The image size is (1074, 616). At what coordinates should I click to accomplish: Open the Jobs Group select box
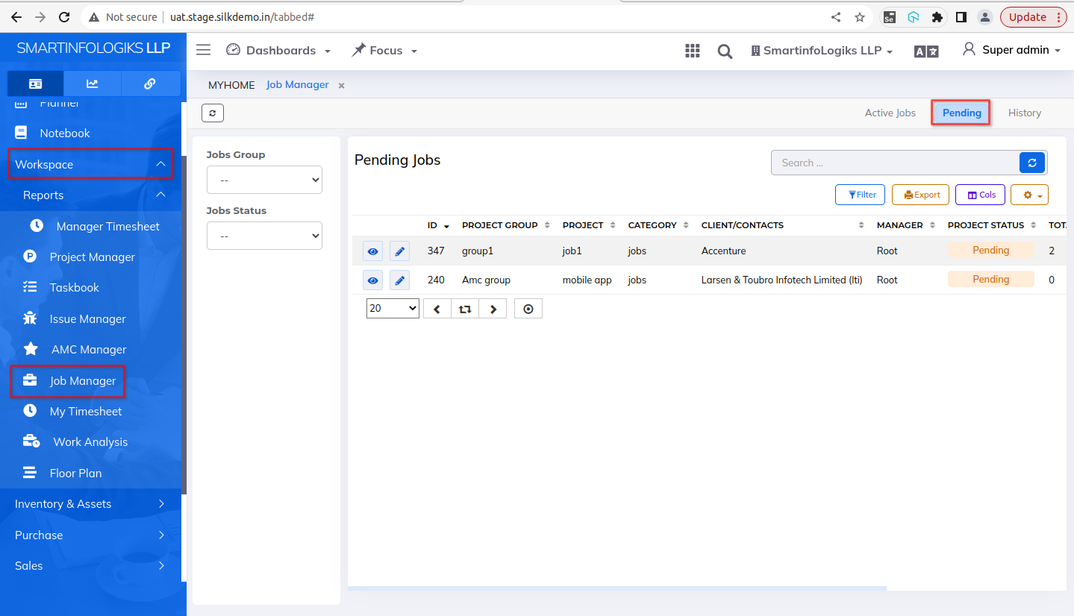(264, 180)
